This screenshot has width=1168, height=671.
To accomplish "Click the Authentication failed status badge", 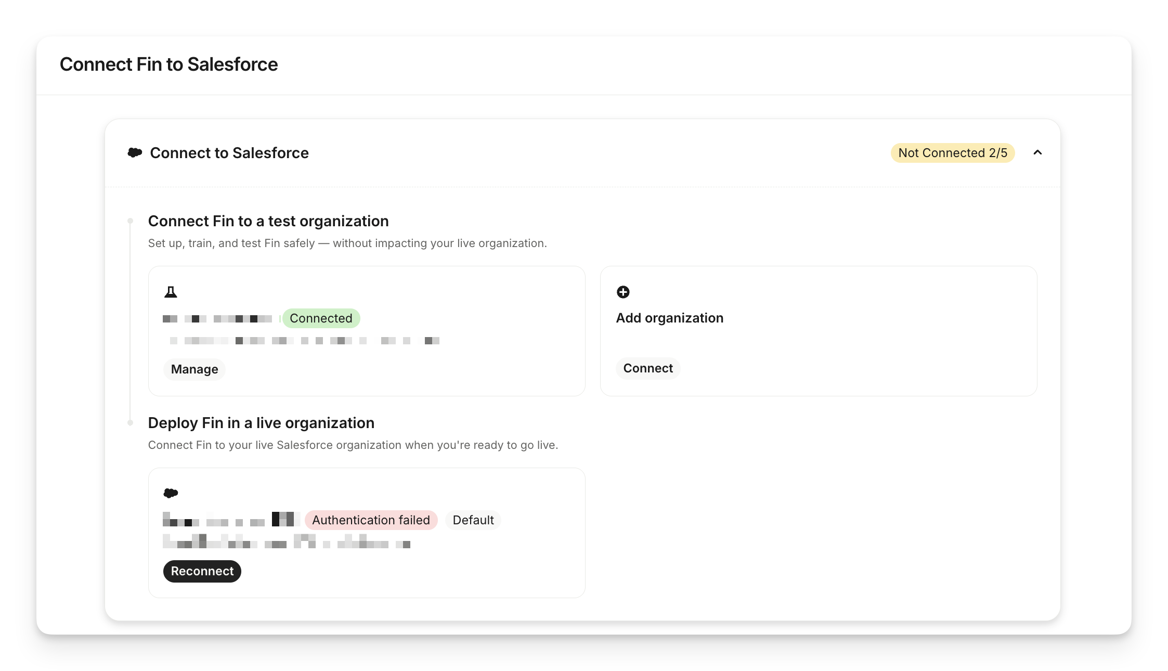I will click(371, 520).
